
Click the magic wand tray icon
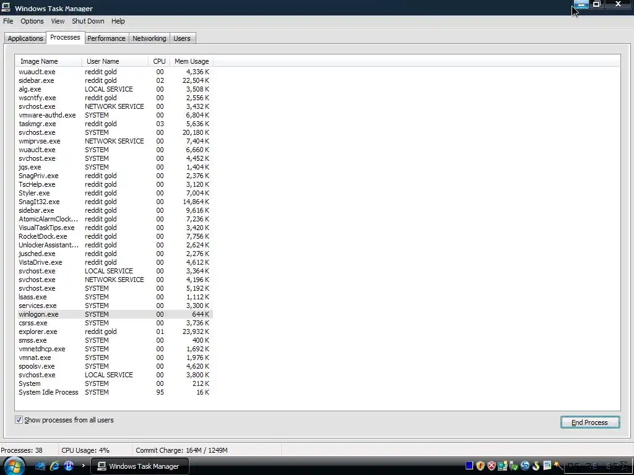coord(558,465)
